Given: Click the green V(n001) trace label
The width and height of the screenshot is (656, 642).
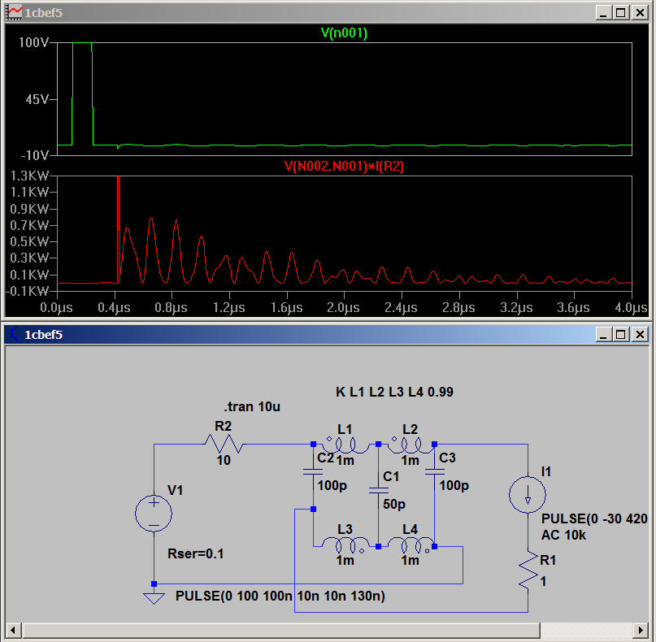Looking at the screenshot, I should 344,33.
